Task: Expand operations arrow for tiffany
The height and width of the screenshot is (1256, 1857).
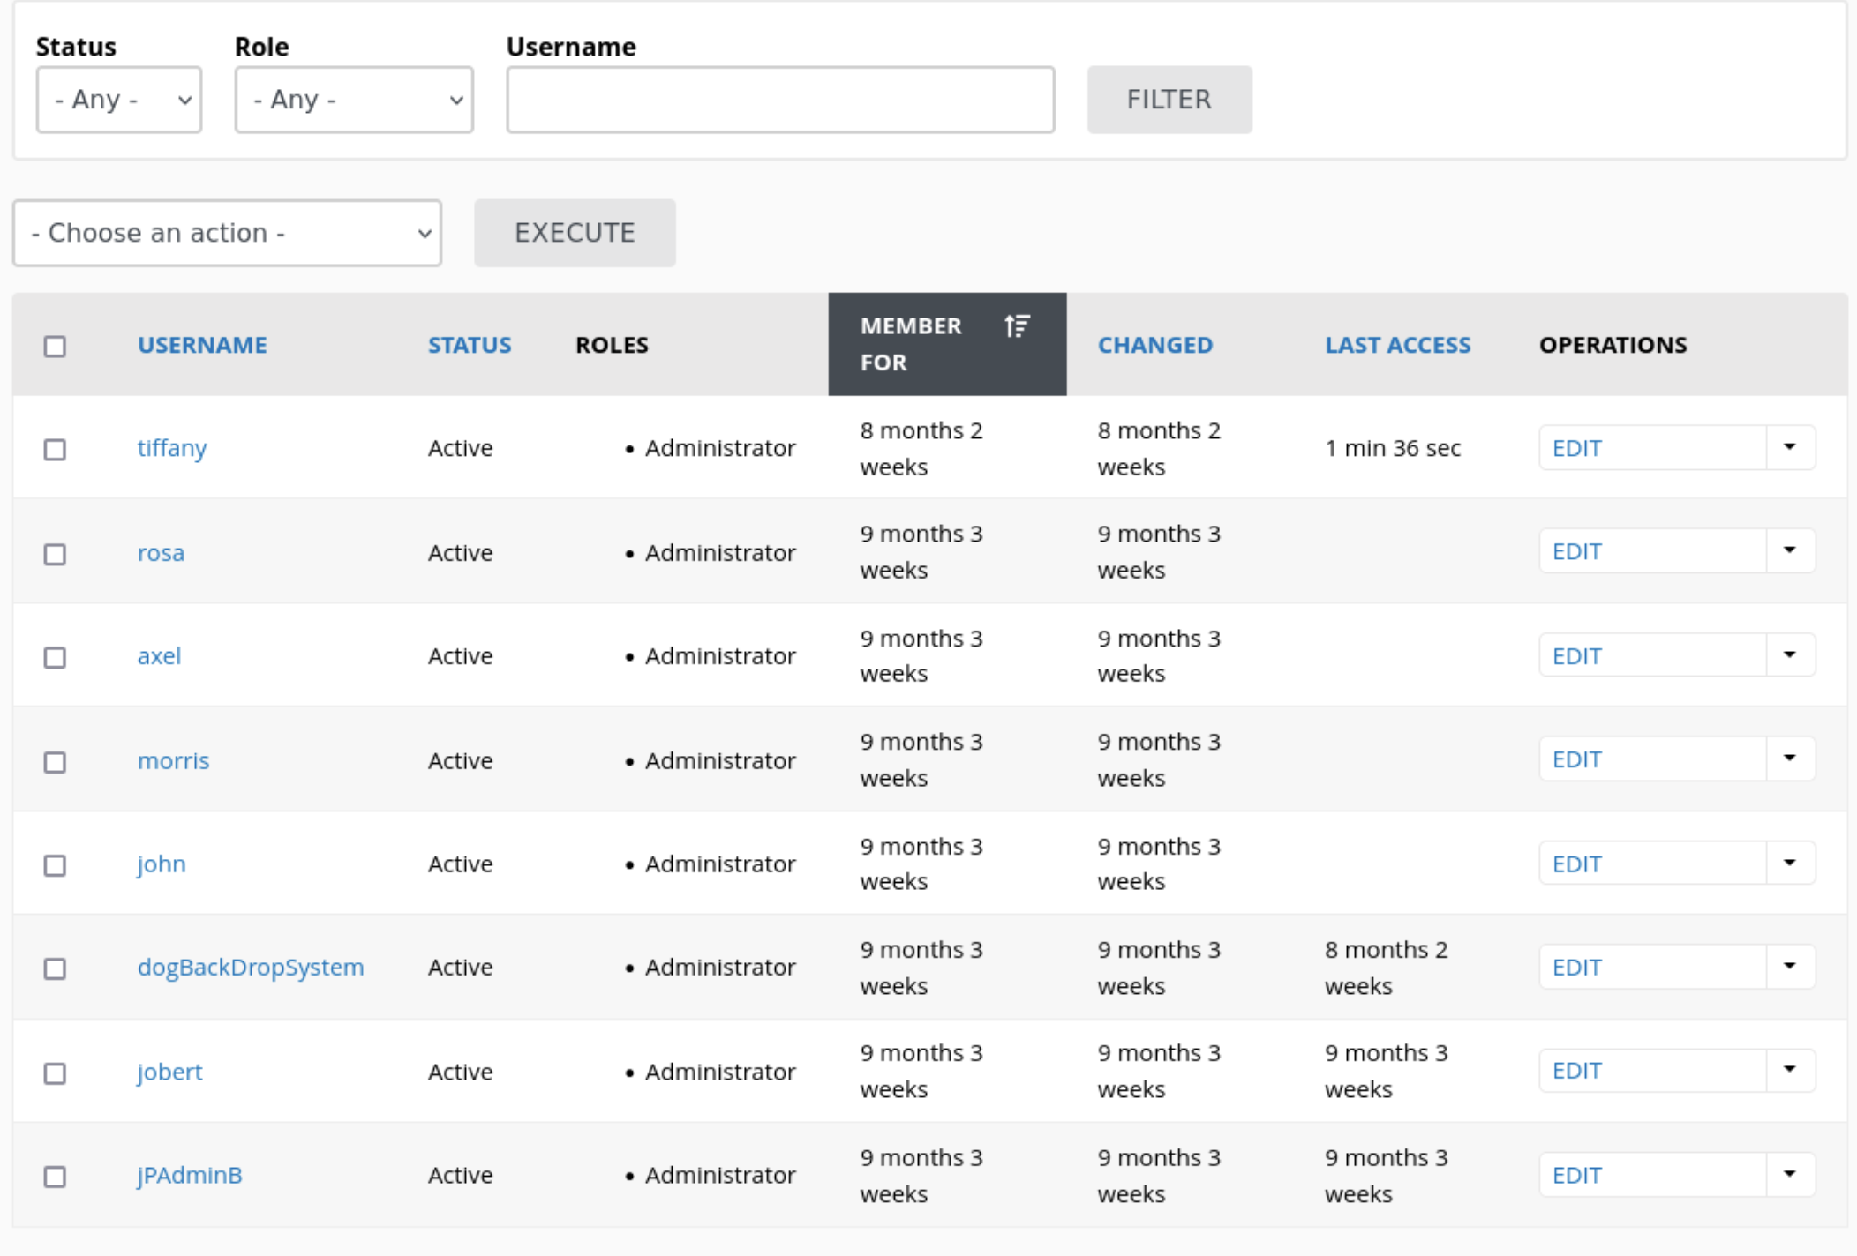Action: pos(1790,447)
